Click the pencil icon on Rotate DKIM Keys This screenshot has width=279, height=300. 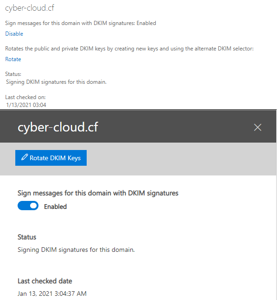[25, 158]
